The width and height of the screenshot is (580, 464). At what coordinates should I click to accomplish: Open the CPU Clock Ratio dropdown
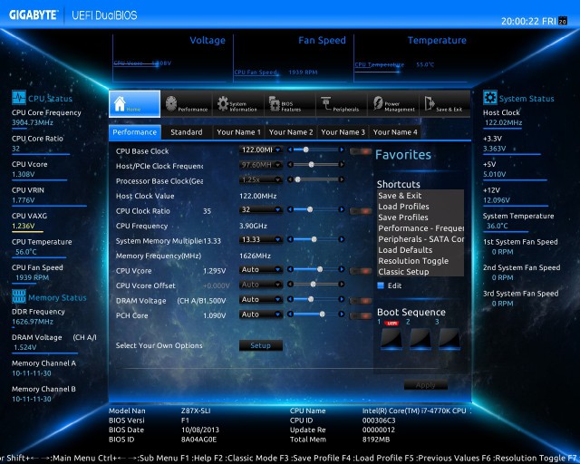pos(261,210)
